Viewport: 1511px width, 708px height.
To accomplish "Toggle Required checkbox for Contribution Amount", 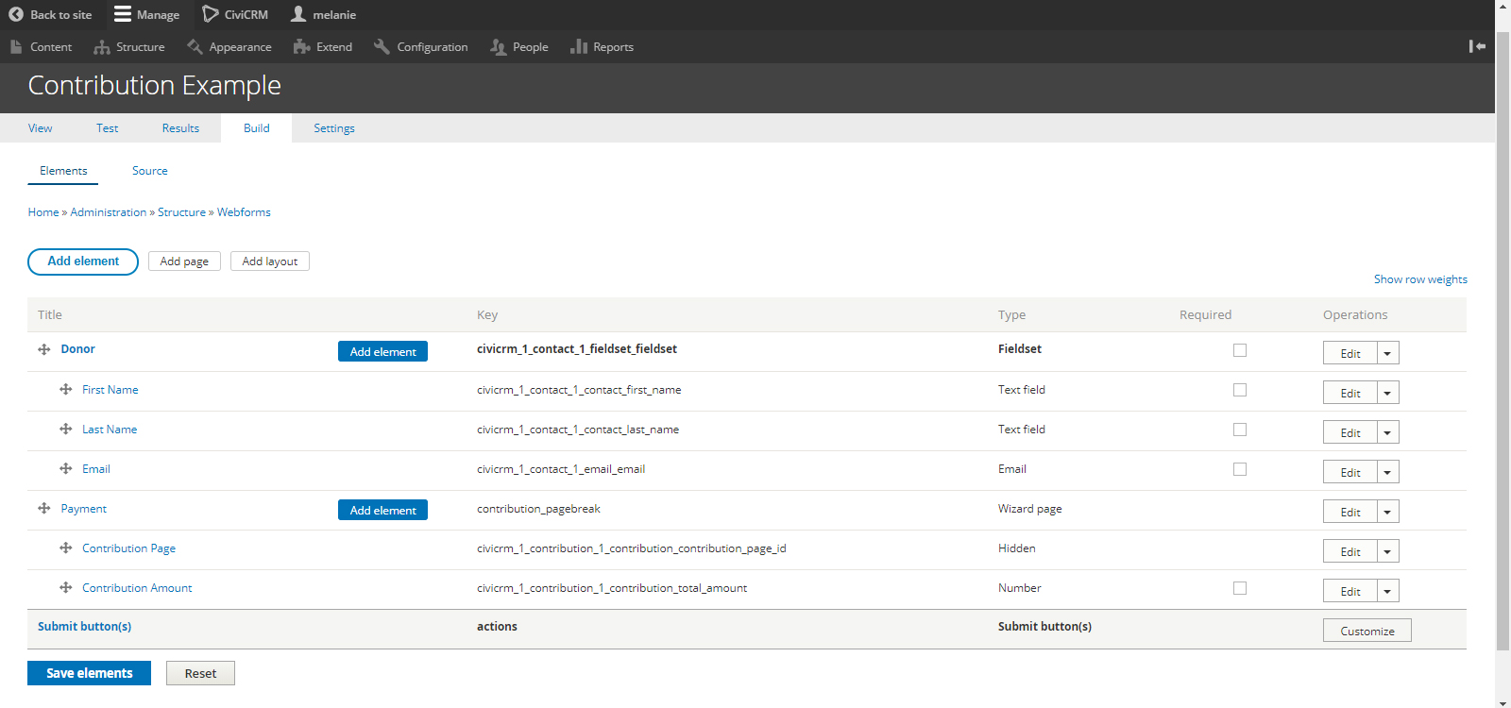I will (x=1240, y=588).
